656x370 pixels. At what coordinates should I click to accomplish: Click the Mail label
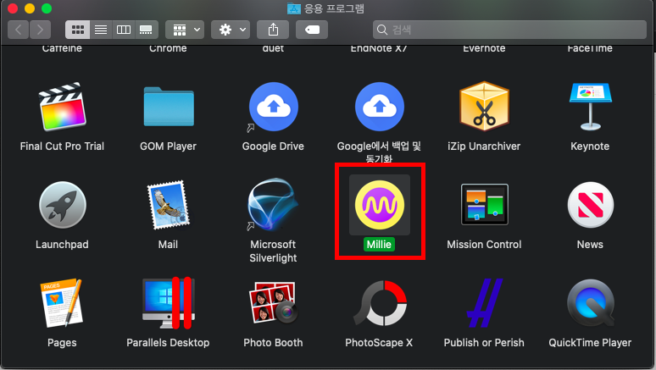(x=168, y=245)
